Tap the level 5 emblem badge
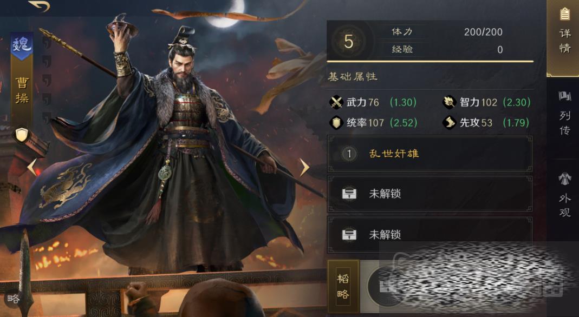The height and width of the screenshot is (317, 579). 348,41
